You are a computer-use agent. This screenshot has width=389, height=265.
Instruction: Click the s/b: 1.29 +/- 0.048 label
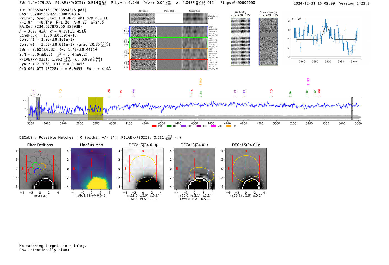[x=91, y=195]
